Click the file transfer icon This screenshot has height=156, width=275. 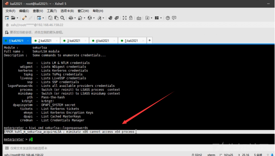80,18
